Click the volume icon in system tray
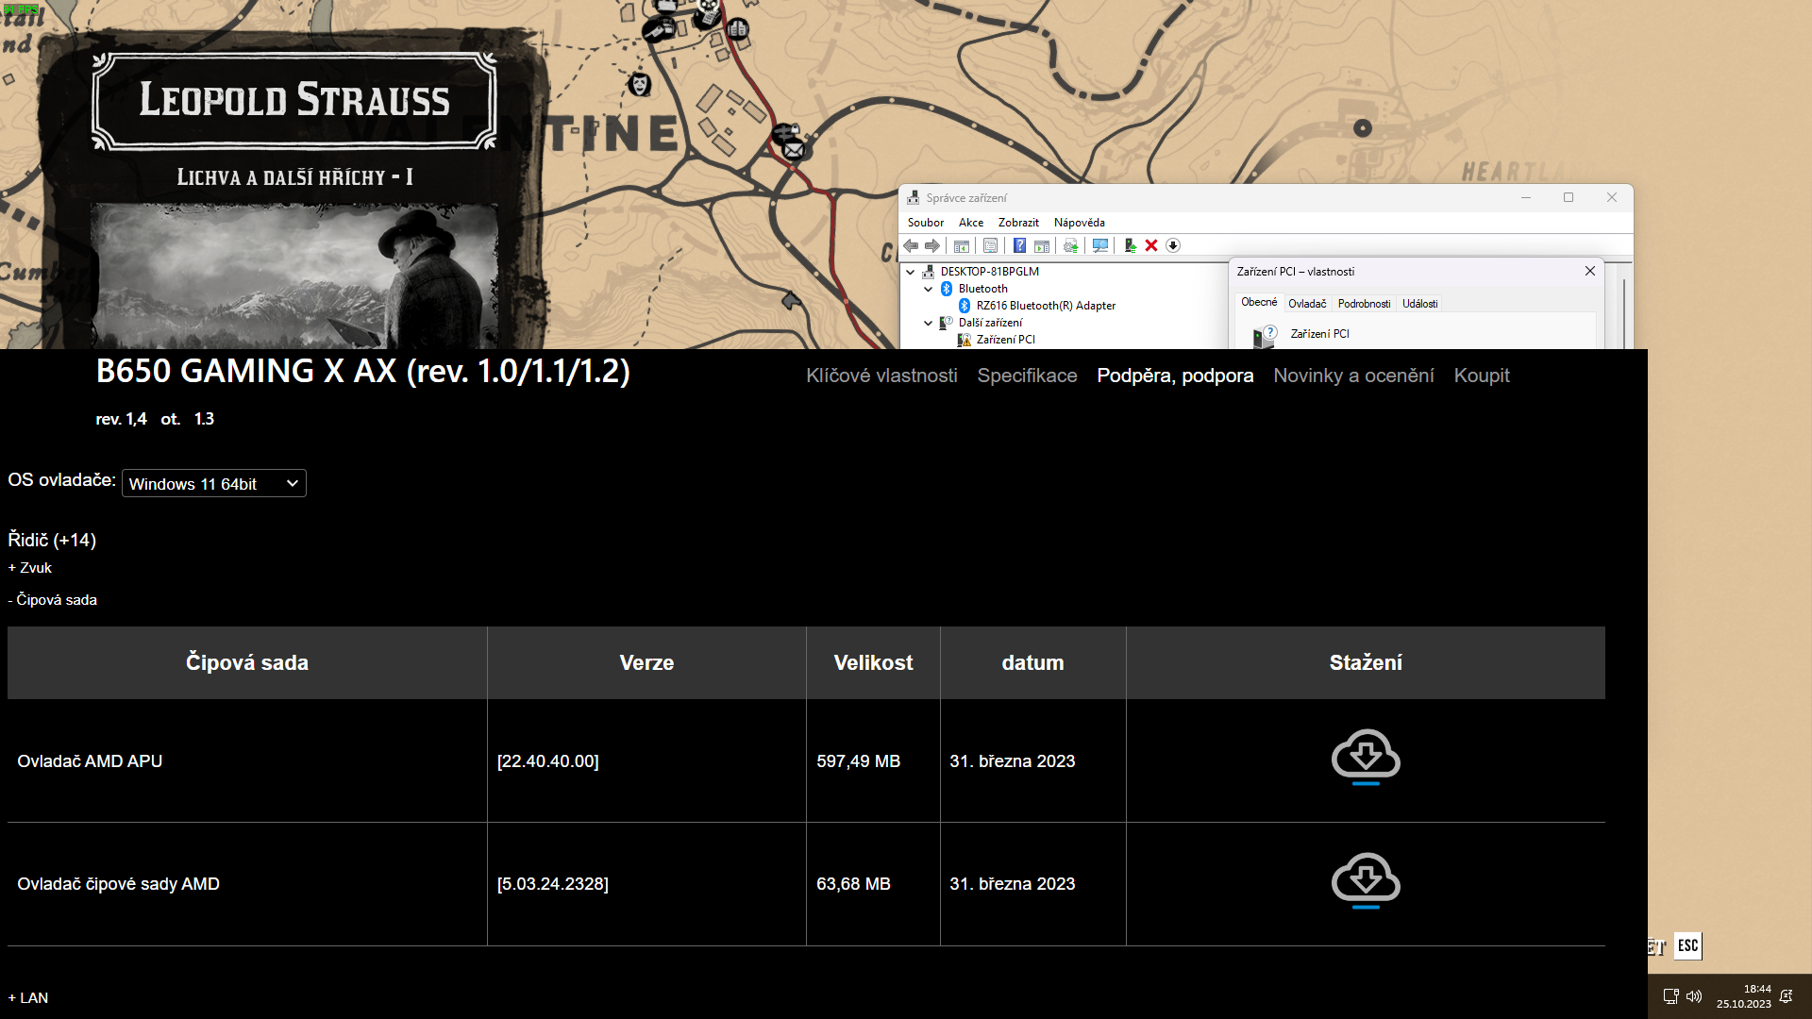Screen dimensions: 1812x1019 [x=1694, y=996]
